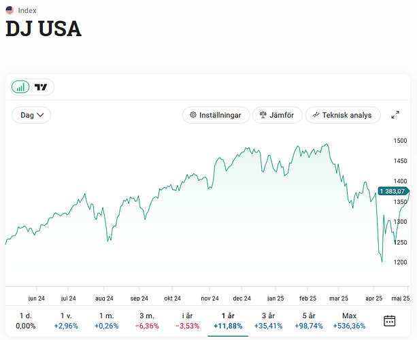Viewport: 417px width, 340px height.
Task: Select the 1 m. period tab
Action: coord(107,320)
